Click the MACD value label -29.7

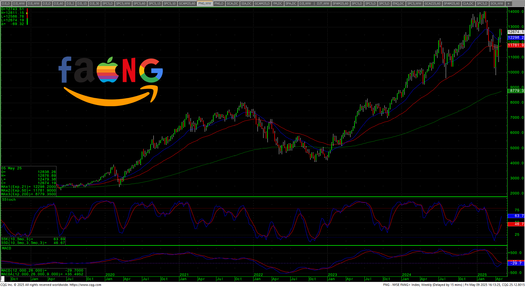point(516,263)
